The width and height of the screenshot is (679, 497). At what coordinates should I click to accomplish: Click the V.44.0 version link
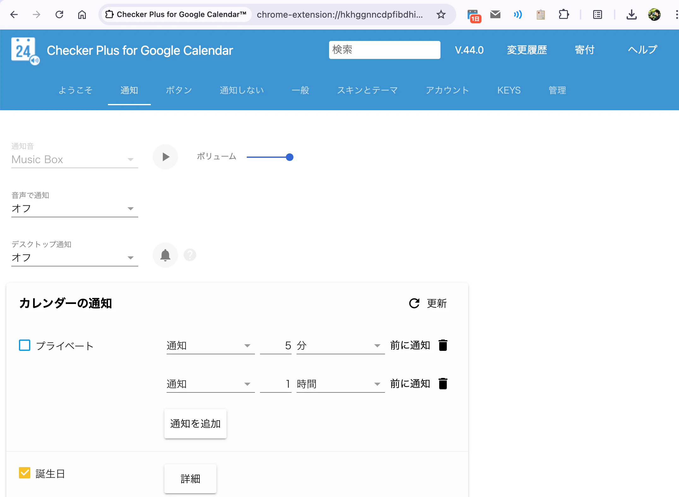point(469,50)
